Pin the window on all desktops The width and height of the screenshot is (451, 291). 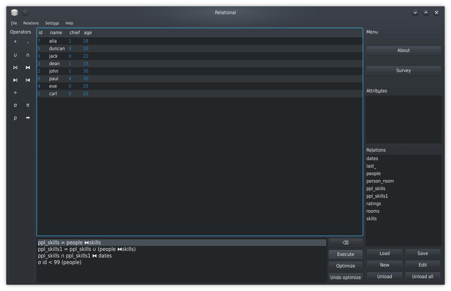click(25, 13)
